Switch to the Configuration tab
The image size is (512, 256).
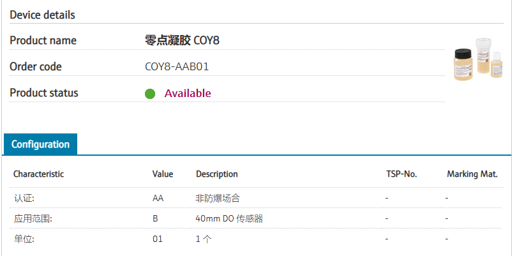click(x=40, y=144)
